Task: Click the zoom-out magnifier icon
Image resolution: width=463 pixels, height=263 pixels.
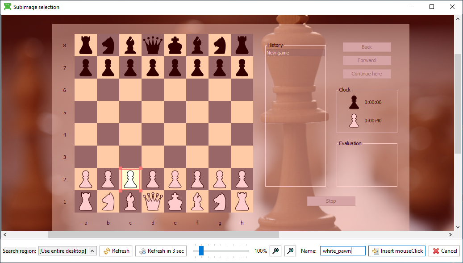Action: pos(291,251)
